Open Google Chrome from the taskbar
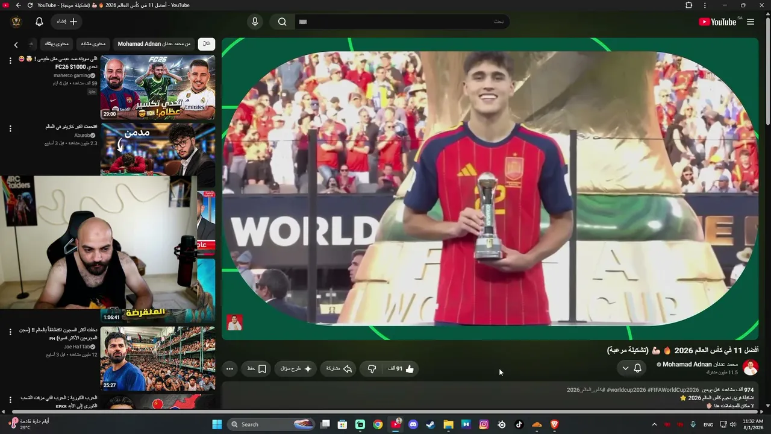 point(378,424)
